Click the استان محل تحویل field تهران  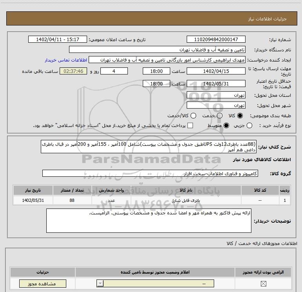point(216,95)
